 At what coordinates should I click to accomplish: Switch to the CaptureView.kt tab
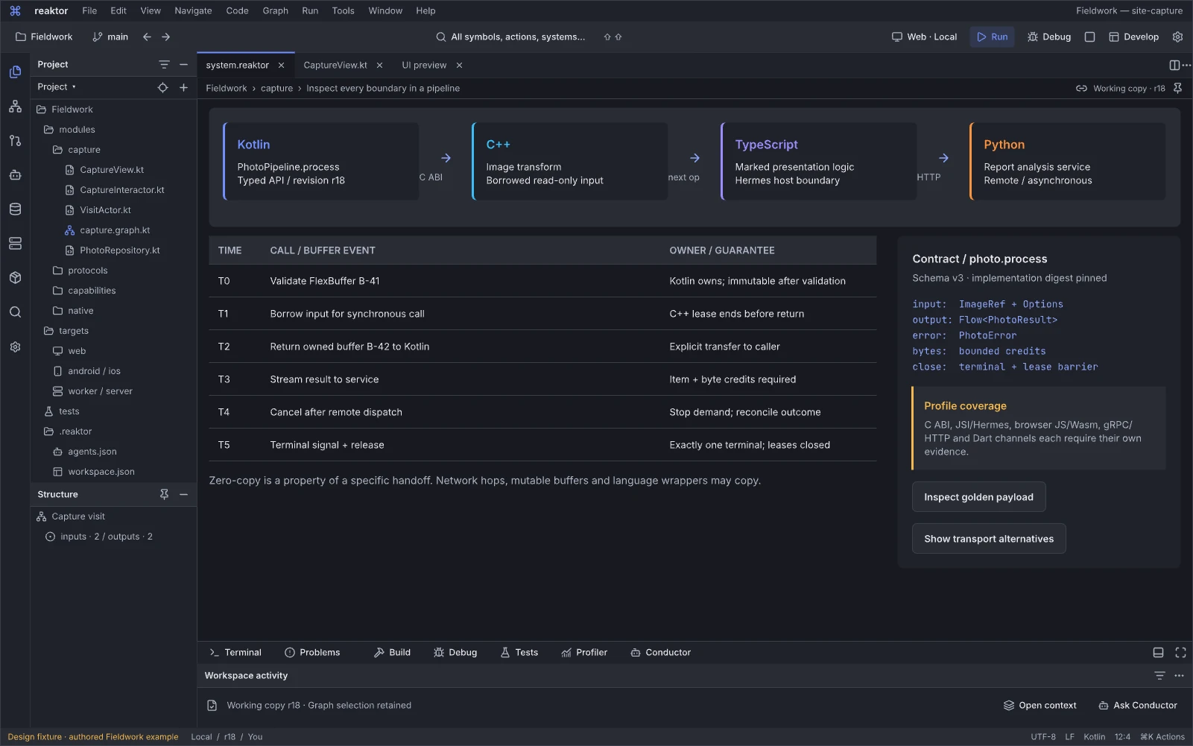click(x=335, y=65)
